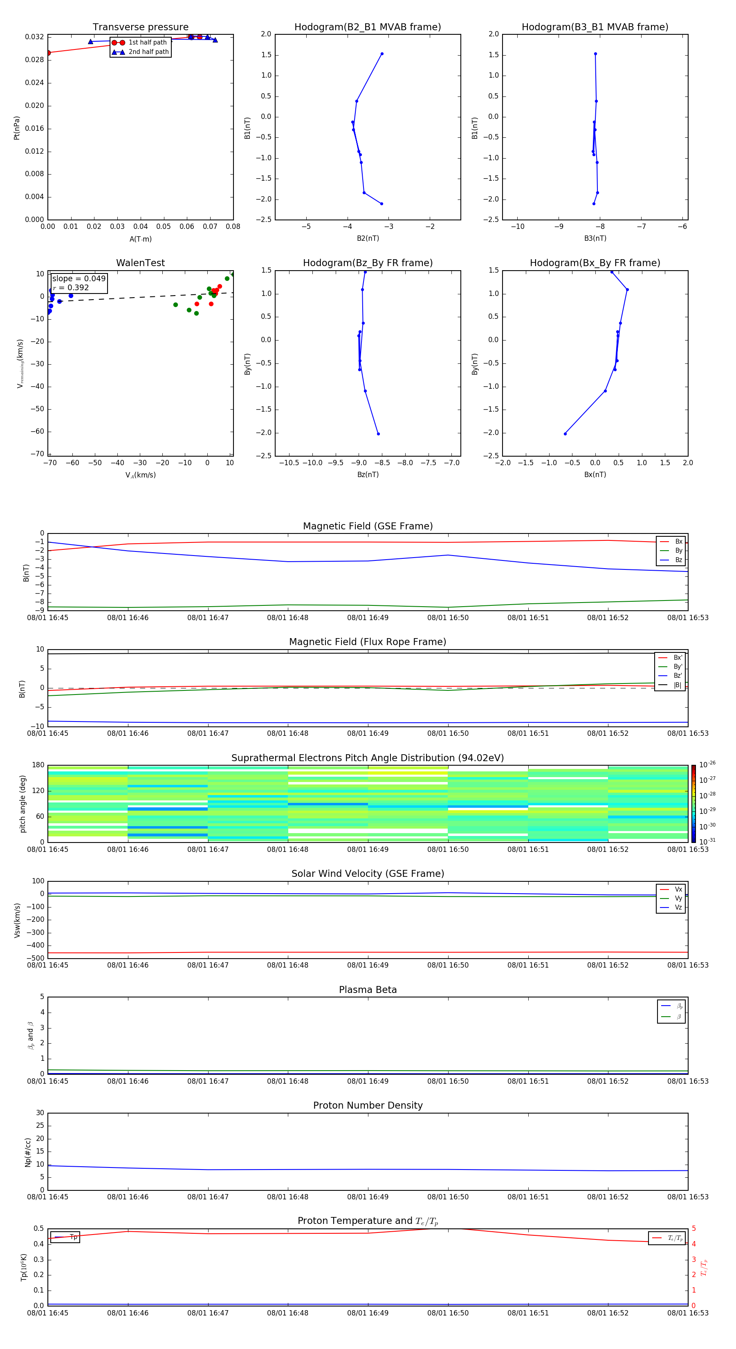This screenshot has width=736, height=1349.
Task: Click the Vx legend entry in Solar Wind panel
Action: (x=671, y=890)
